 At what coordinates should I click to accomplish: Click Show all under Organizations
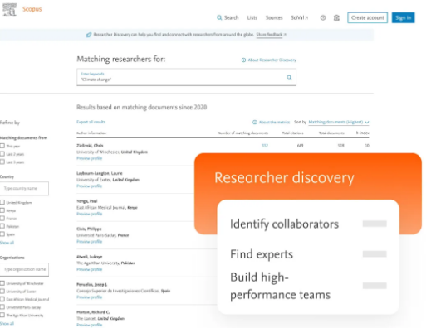click(x=7, y=323)
